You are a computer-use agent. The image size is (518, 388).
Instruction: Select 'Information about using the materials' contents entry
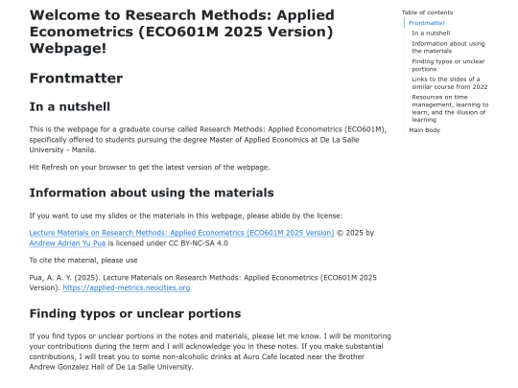coord(448,47)
